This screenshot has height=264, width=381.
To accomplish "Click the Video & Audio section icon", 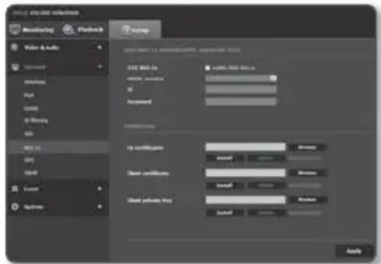I will point(15,47).
